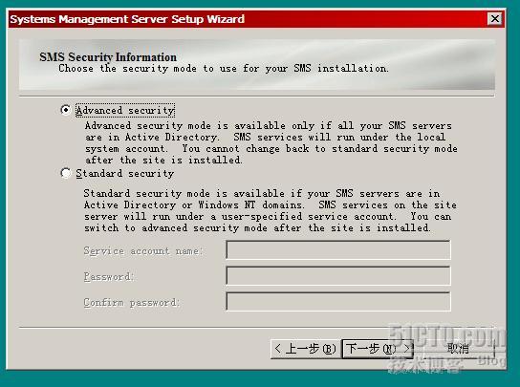Click the 'Service account name:' label

[x=143, y=250]
